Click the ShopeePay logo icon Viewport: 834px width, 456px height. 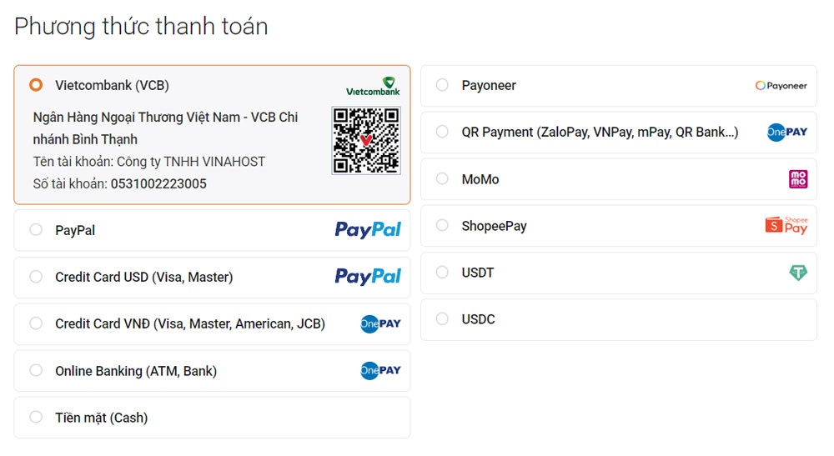pos(786,226)
